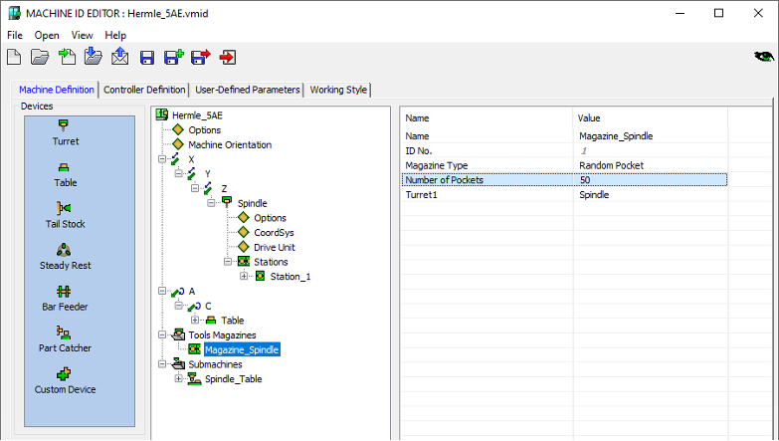Click the Open folder toolbar icon
This screenshot has height=441, width=779.
pos(40,57)
